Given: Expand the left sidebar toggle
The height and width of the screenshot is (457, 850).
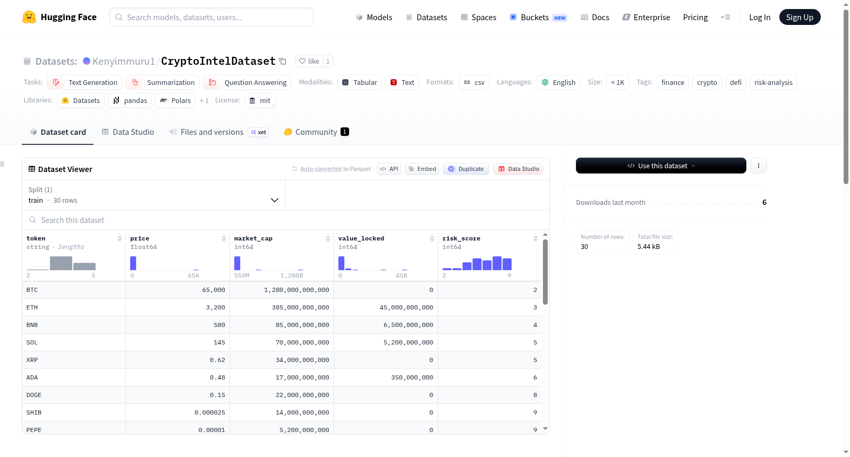Looking at the screenshot, I should [x=3, y=164].
